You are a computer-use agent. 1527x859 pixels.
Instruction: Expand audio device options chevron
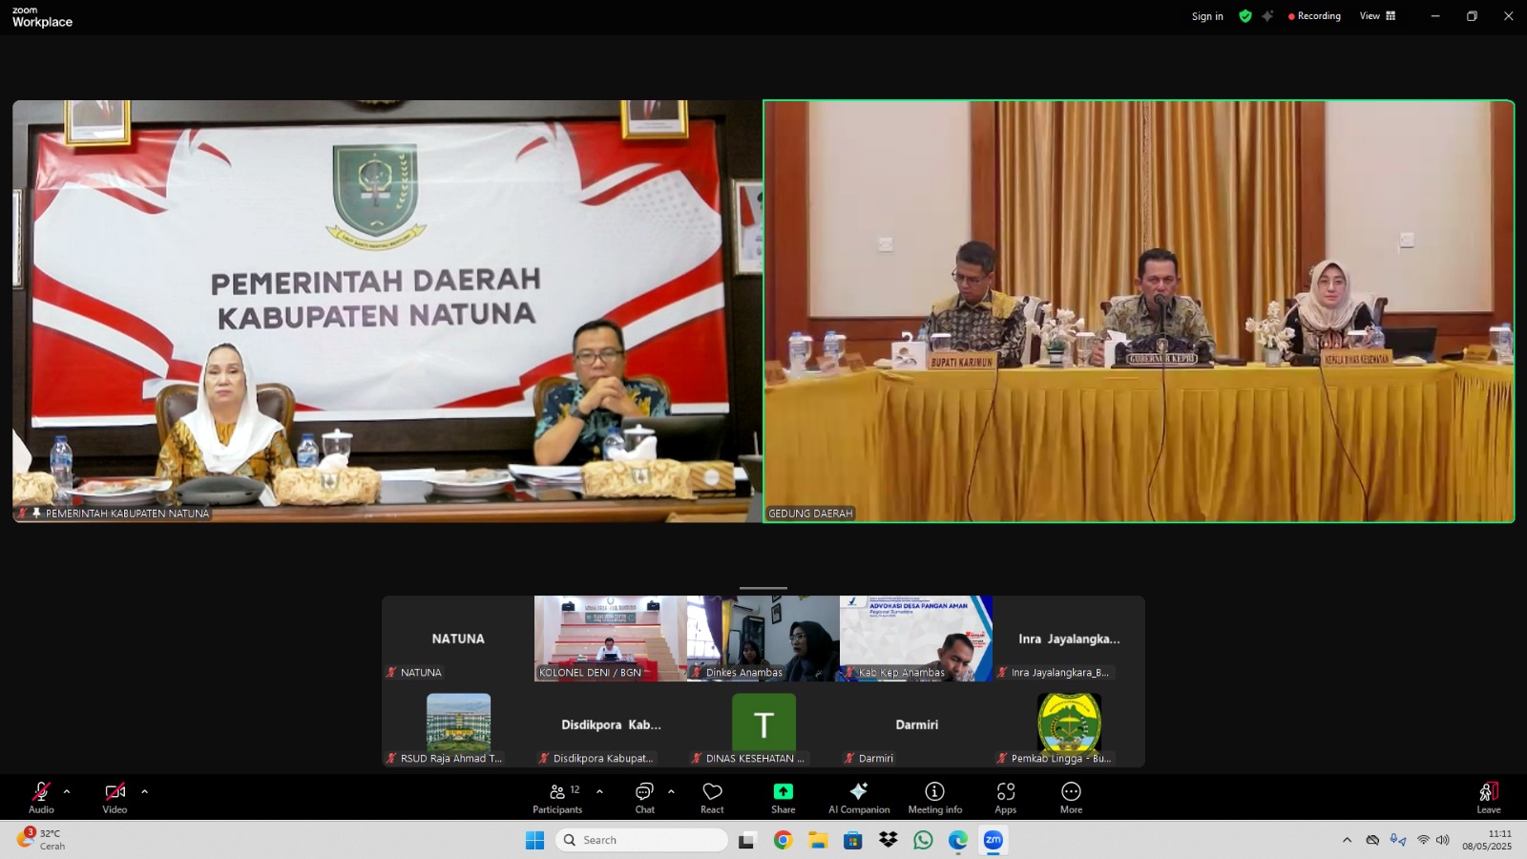[x=66, y=790]
